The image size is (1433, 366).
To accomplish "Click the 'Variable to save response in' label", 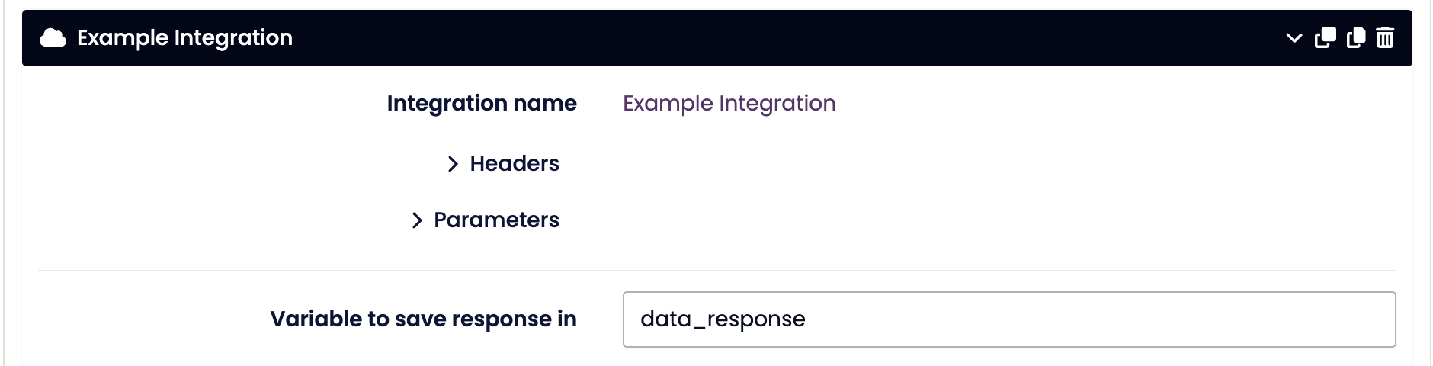I will click(x=423, y=319).
